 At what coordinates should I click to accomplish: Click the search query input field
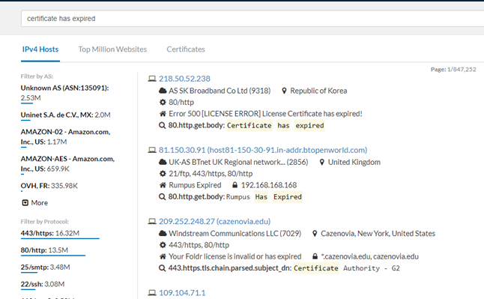click(x=252, y=19)
